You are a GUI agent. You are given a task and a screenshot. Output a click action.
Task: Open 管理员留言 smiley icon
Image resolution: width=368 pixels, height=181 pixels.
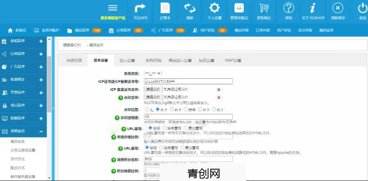pos(239,8)
